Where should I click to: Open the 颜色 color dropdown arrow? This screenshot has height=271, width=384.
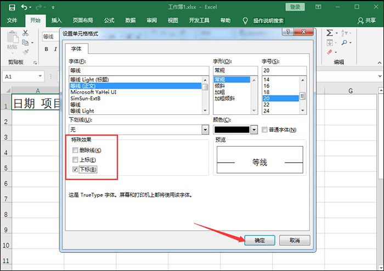coord(254,130)
